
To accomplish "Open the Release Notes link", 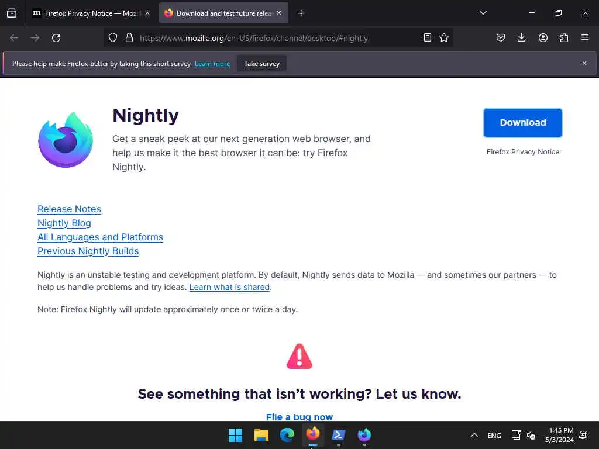I will coord(69,209).
